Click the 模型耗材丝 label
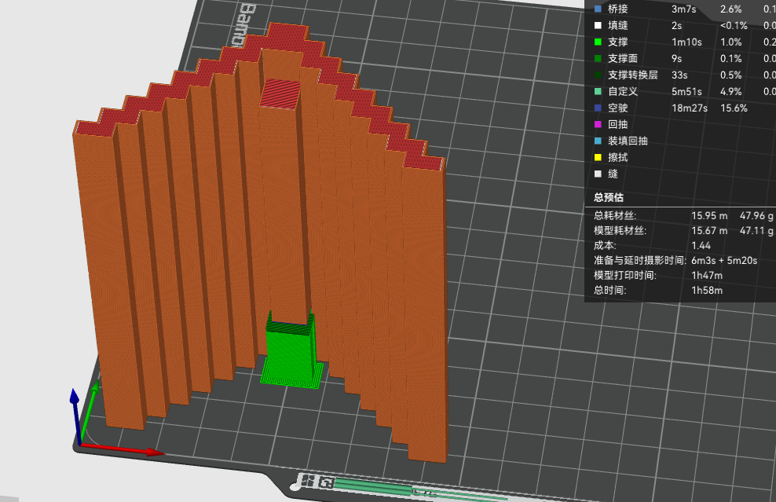This screenshot has width=776, height=502. click(x=620, y=230)
